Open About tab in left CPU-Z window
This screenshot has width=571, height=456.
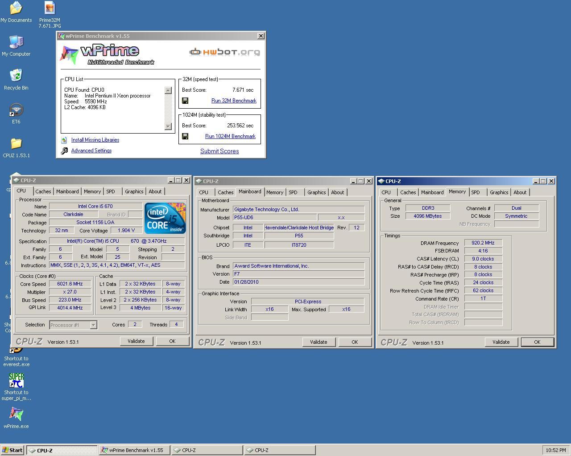point(155,191)
